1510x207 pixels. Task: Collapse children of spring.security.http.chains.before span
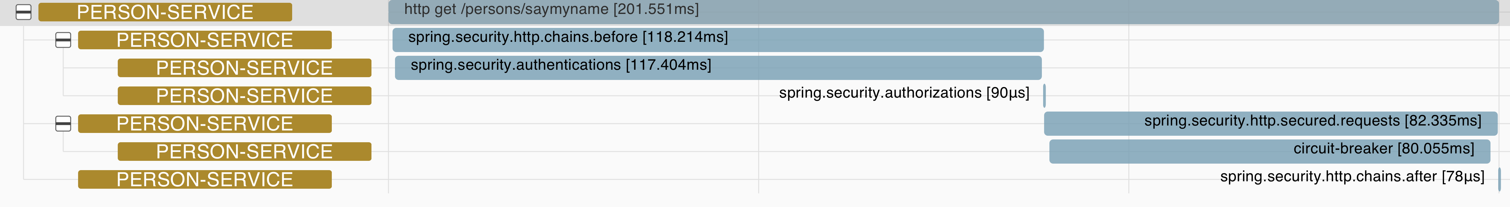[63, 40]
